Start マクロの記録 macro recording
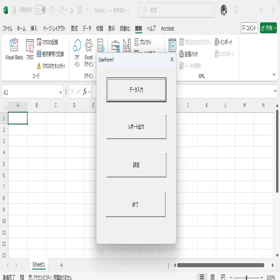This screenshot has width=280, height=280. 47,42
